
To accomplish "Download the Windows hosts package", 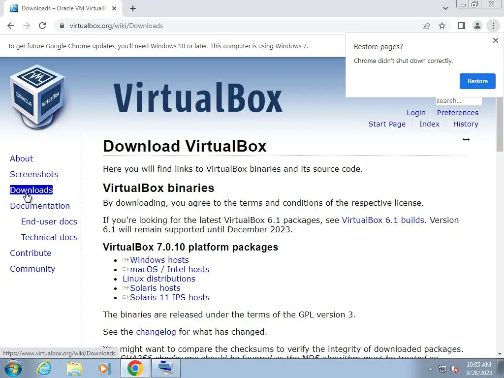I will click(159, 260).
